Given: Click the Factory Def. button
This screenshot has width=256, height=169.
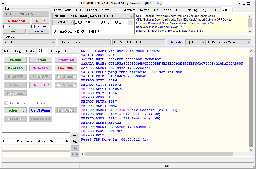Looking at the screenshot, I should pos(66,60).
